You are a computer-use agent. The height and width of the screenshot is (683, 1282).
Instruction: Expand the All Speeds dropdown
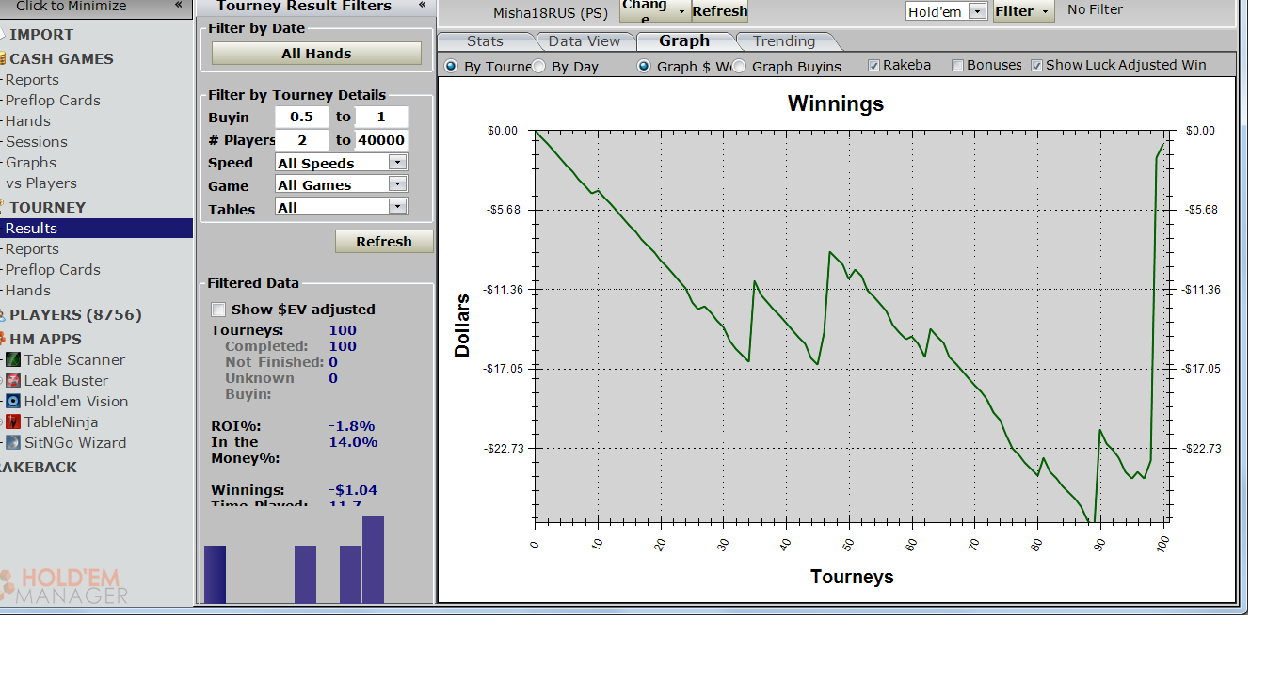click(342, 163)
